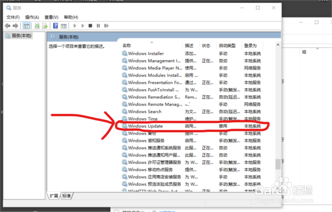Click the Back arrow in toolbar
Screen dimensions: 332x212
tap(8, 26)
